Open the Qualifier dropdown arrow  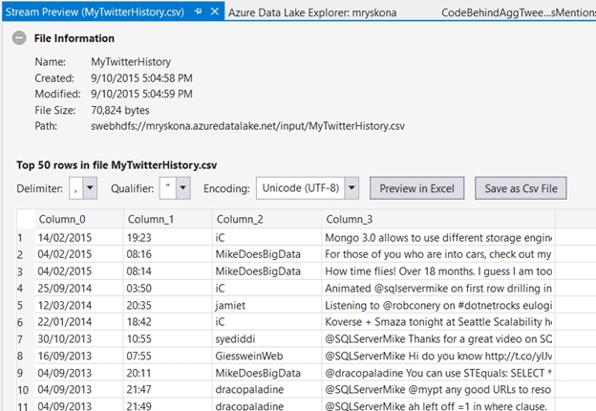point(182,188)
